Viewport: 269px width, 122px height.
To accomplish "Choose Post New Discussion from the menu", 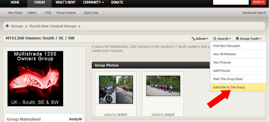I will 226,46.
